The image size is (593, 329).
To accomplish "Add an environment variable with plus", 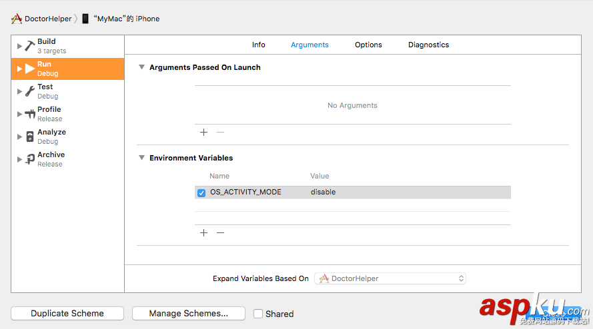I will click(x=204, y=232).
